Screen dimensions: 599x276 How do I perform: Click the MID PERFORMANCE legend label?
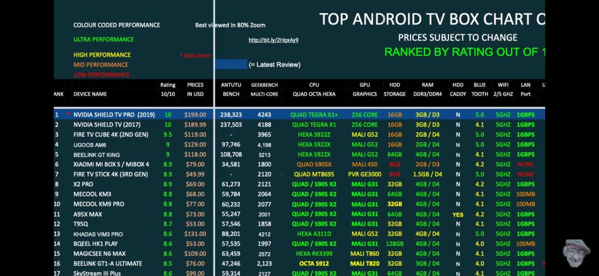[101, 64]
